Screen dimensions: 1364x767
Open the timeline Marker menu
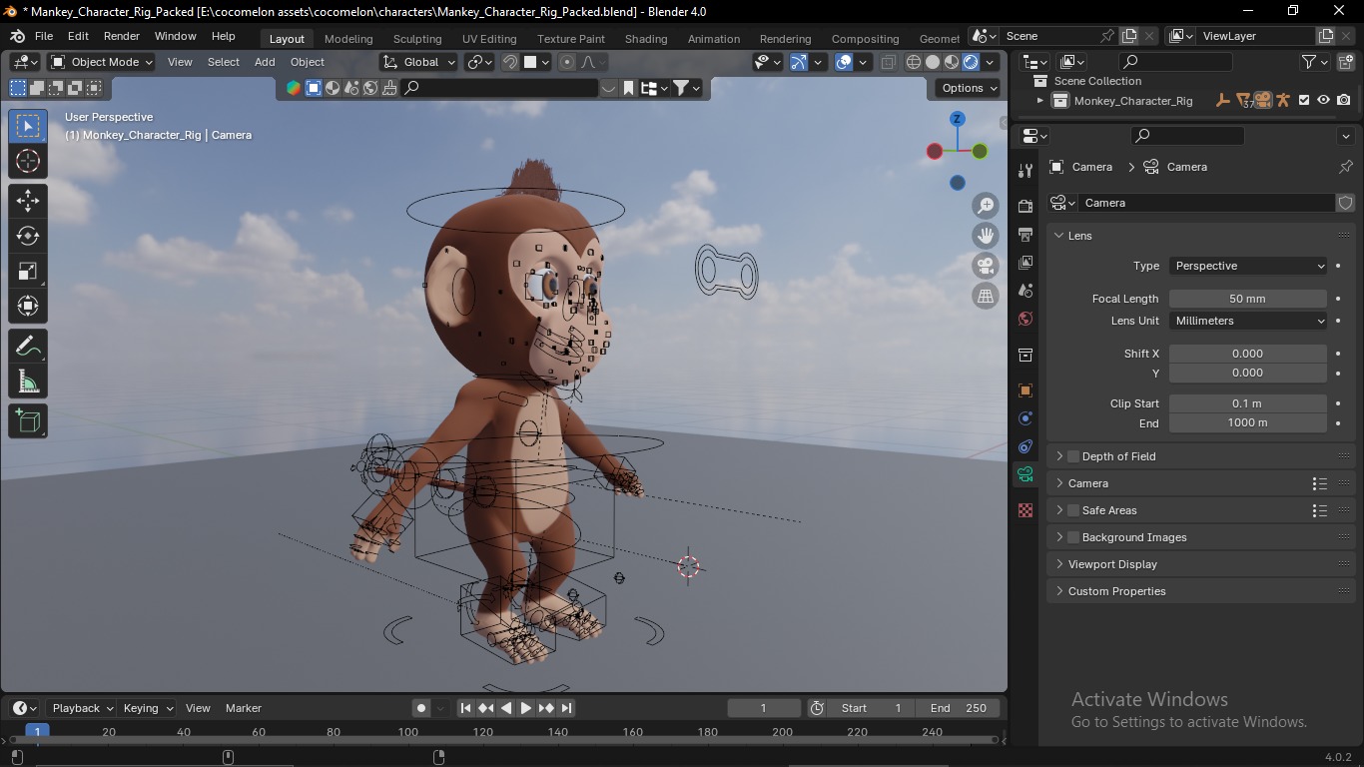pos(244,708)
